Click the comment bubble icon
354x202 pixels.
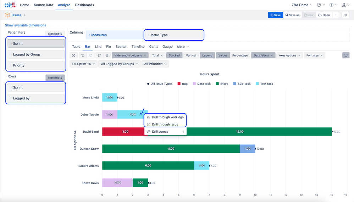tap(100, 56)
